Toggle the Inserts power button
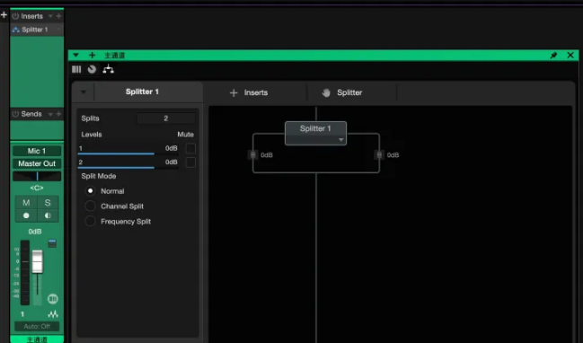 15,16
